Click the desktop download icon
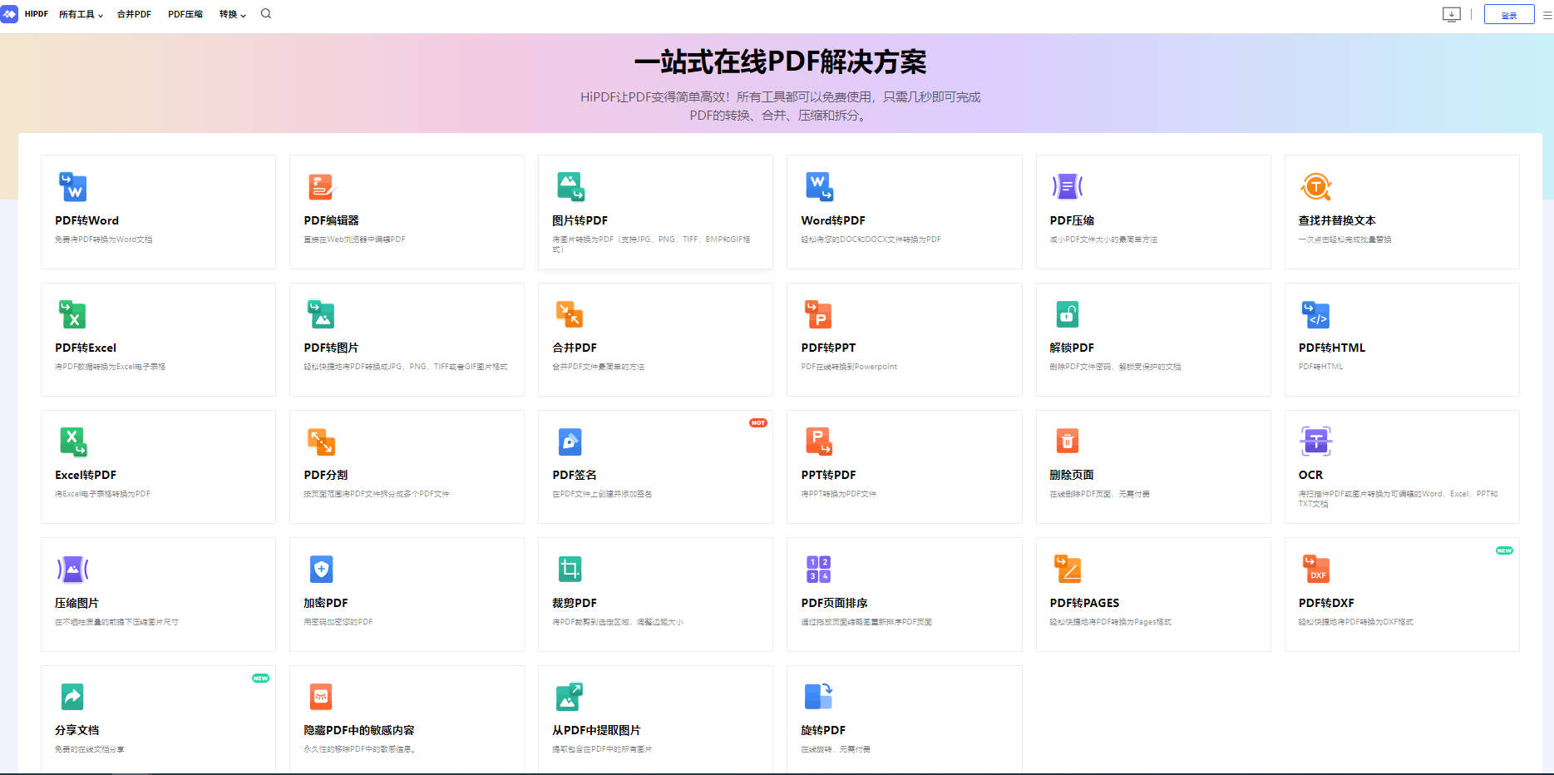Screen dimensions: 1554x775 click(1451, 14)
